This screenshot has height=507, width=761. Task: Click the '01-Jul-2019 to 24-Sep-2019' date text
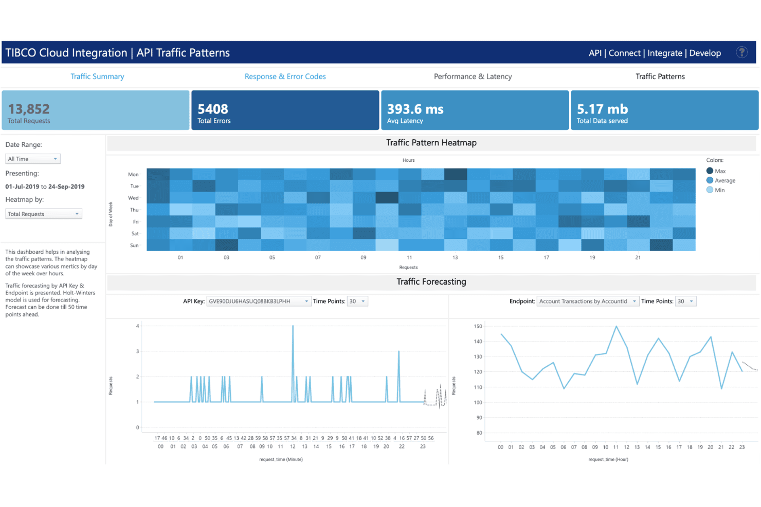(45, 187)
